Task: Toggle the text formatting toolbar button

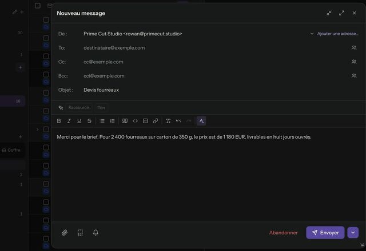Action: [201, 121]
